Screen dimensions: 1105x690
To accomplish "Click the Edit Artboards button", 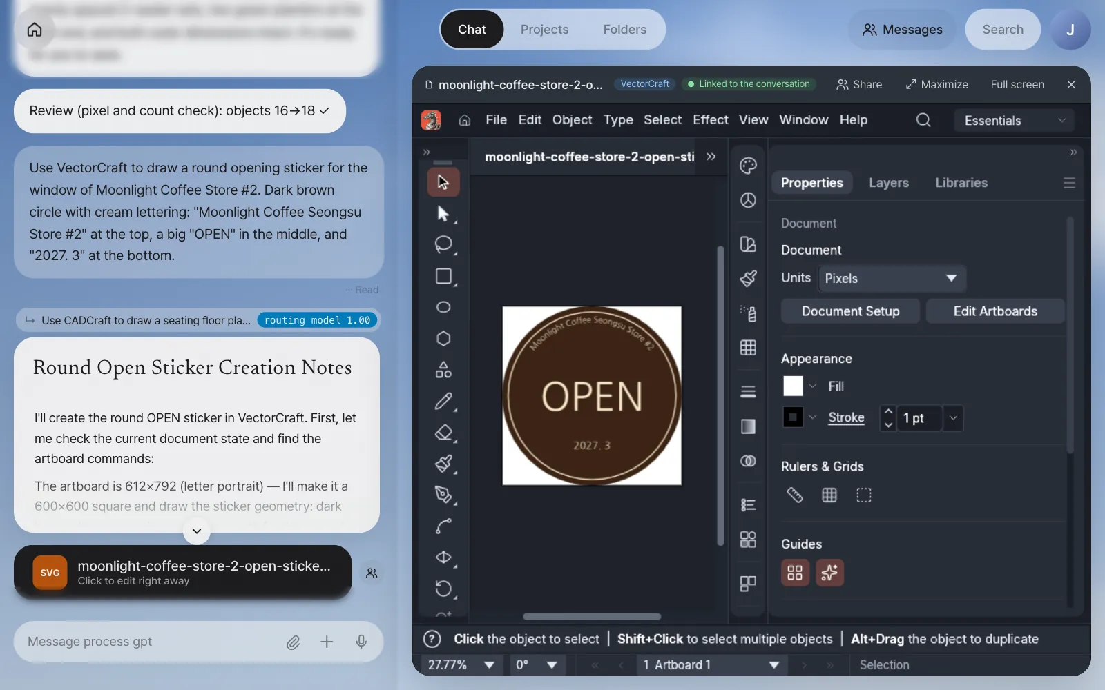I will point(995,311).
